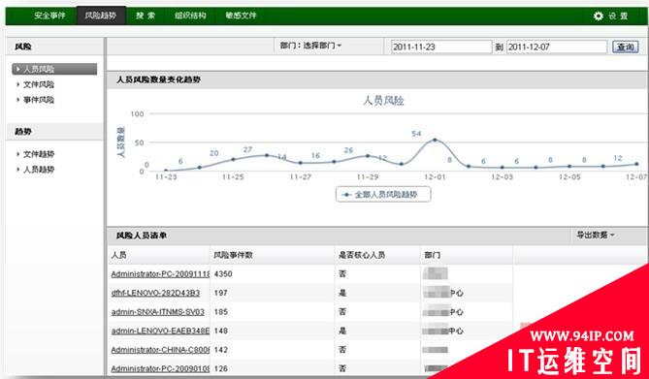Open the 安全事件 tab

[49, 16]
